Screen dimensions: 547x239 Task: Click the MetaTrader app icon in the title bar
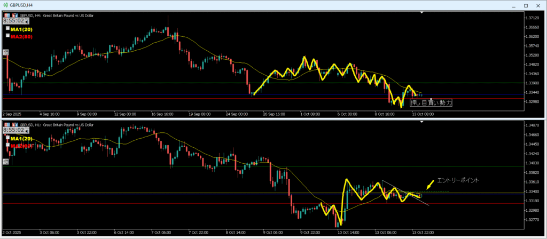pyautogui.click(x=5, y=5)
